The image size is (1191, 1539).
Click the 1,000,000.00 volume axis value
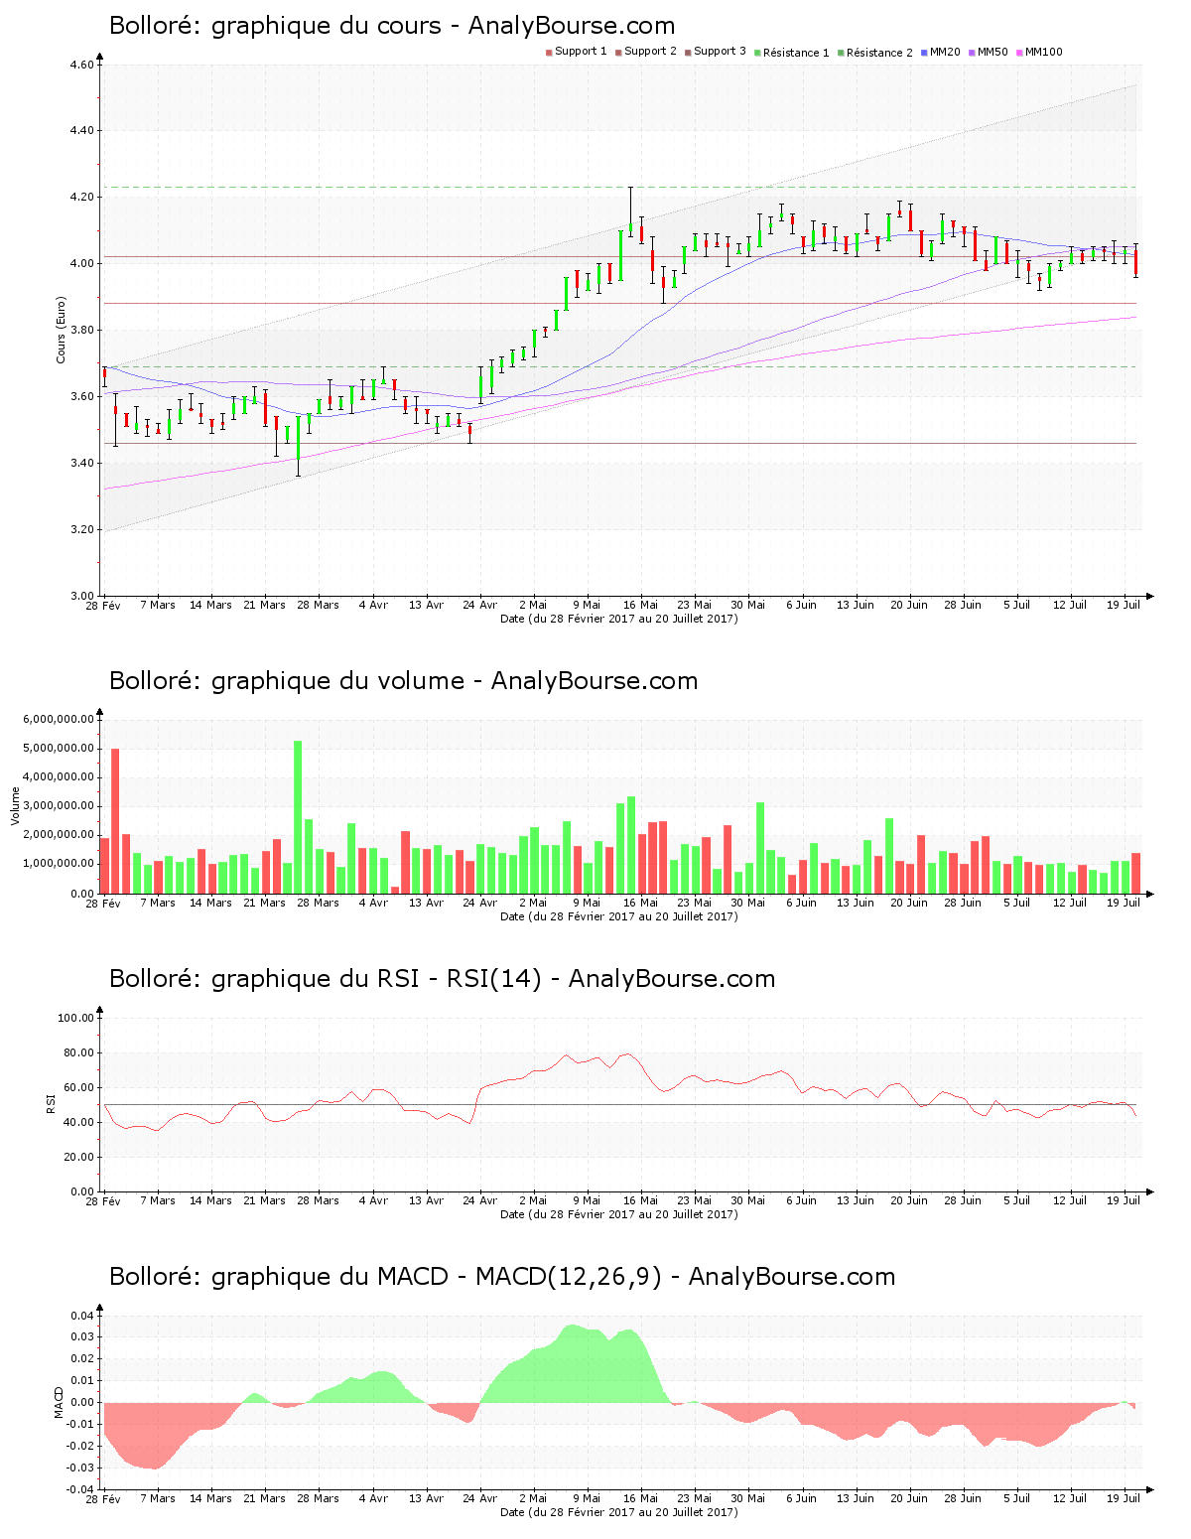pos(59,864)
